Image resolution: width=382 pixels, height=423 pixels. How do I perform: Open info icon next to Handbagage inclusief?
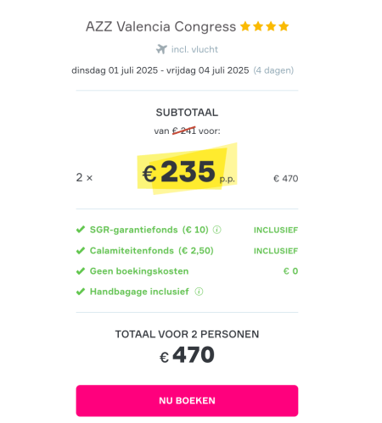click(x=199, y=292)
